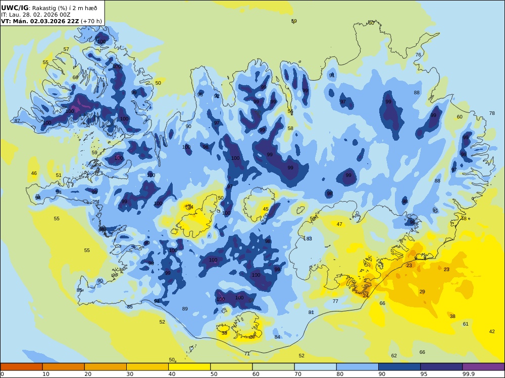Click the '(+70 h)' forecast offset text
The width and height of the screenshot is (505, 378).
tap(91, 21)
